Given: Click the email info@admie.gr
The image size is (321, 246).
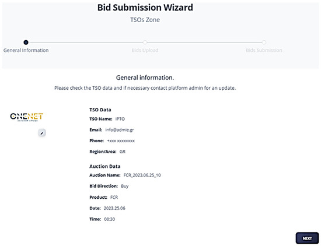Looking at the screenshot, I should tap(120, 130).
